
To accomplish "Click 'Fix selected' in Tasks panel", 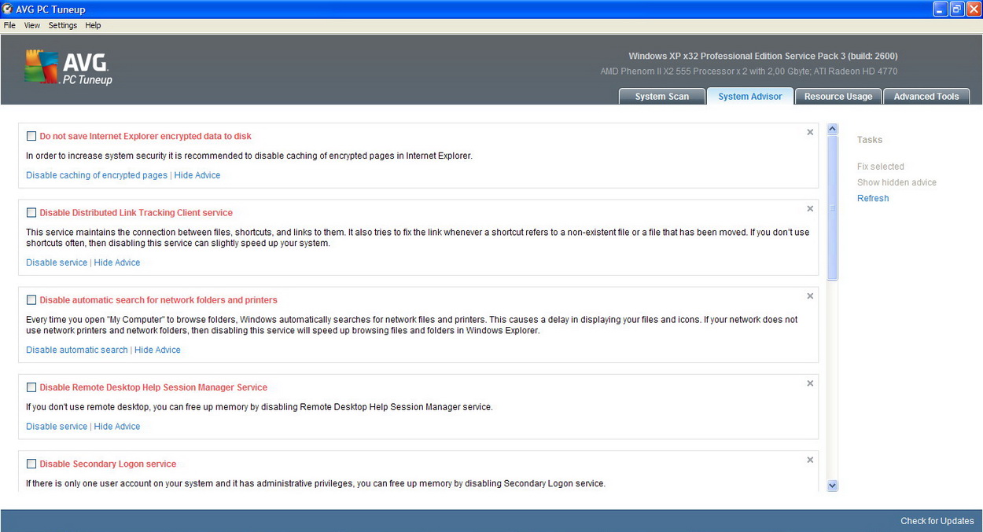I will (881, 167).
